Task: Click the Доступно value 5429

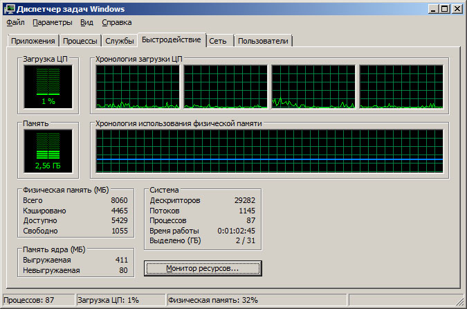Action: [120, 221]
